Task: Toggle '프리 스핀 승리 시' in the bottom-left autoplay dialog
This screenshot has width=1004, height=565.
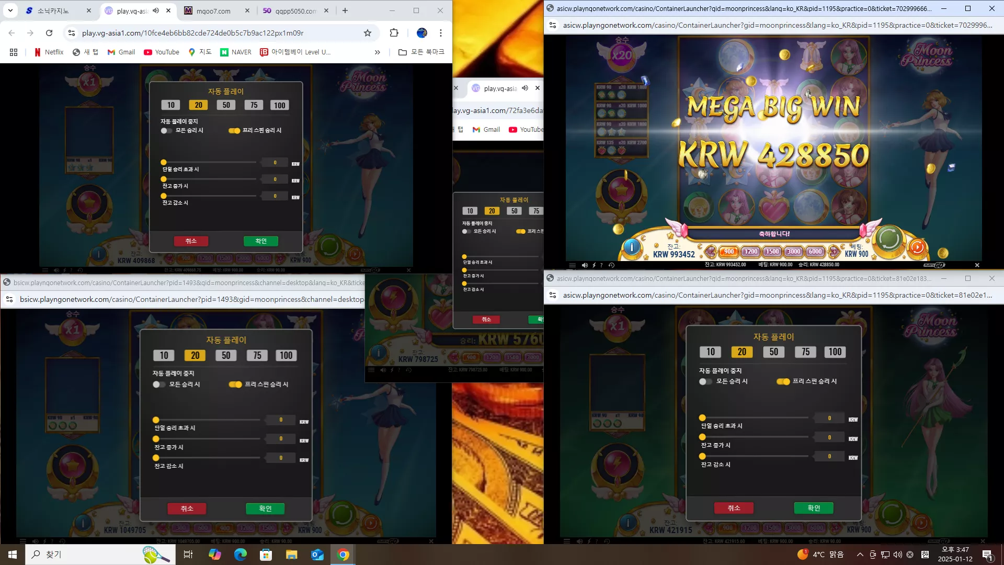Action: point(235,385)
